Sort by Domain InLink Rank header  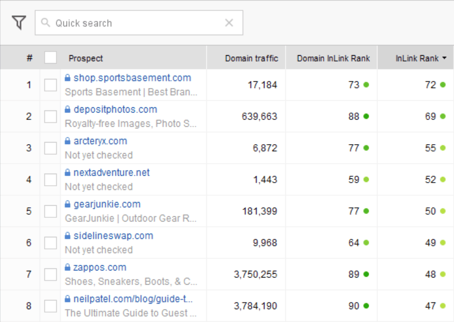(333, 58)
